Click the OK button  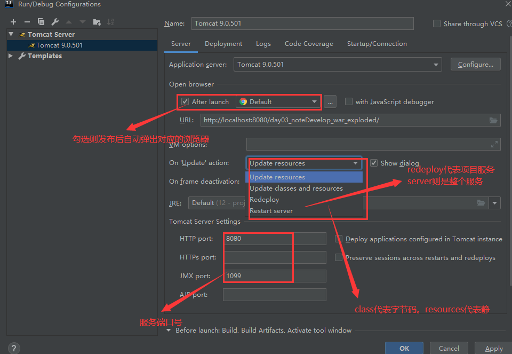[x=404, y=349]
